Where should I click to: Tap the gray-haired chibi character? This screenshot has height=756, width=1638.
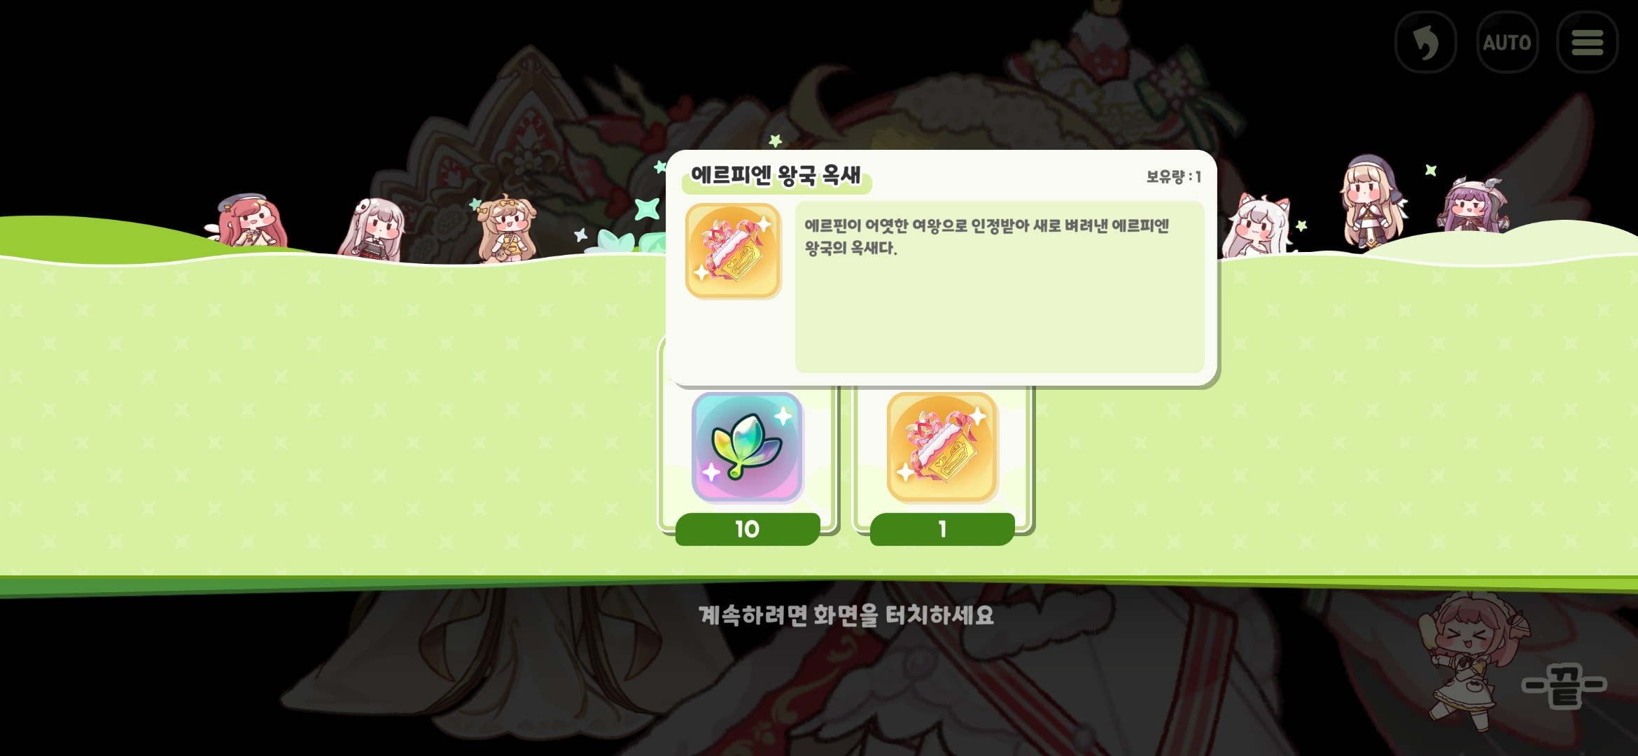point(373,229)
